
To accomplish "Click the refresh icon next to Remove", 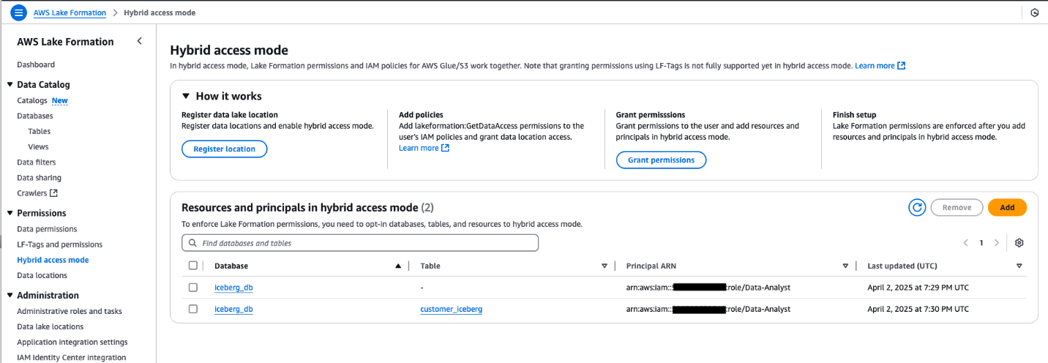I will pyautogui.click(x=917, y=208).
